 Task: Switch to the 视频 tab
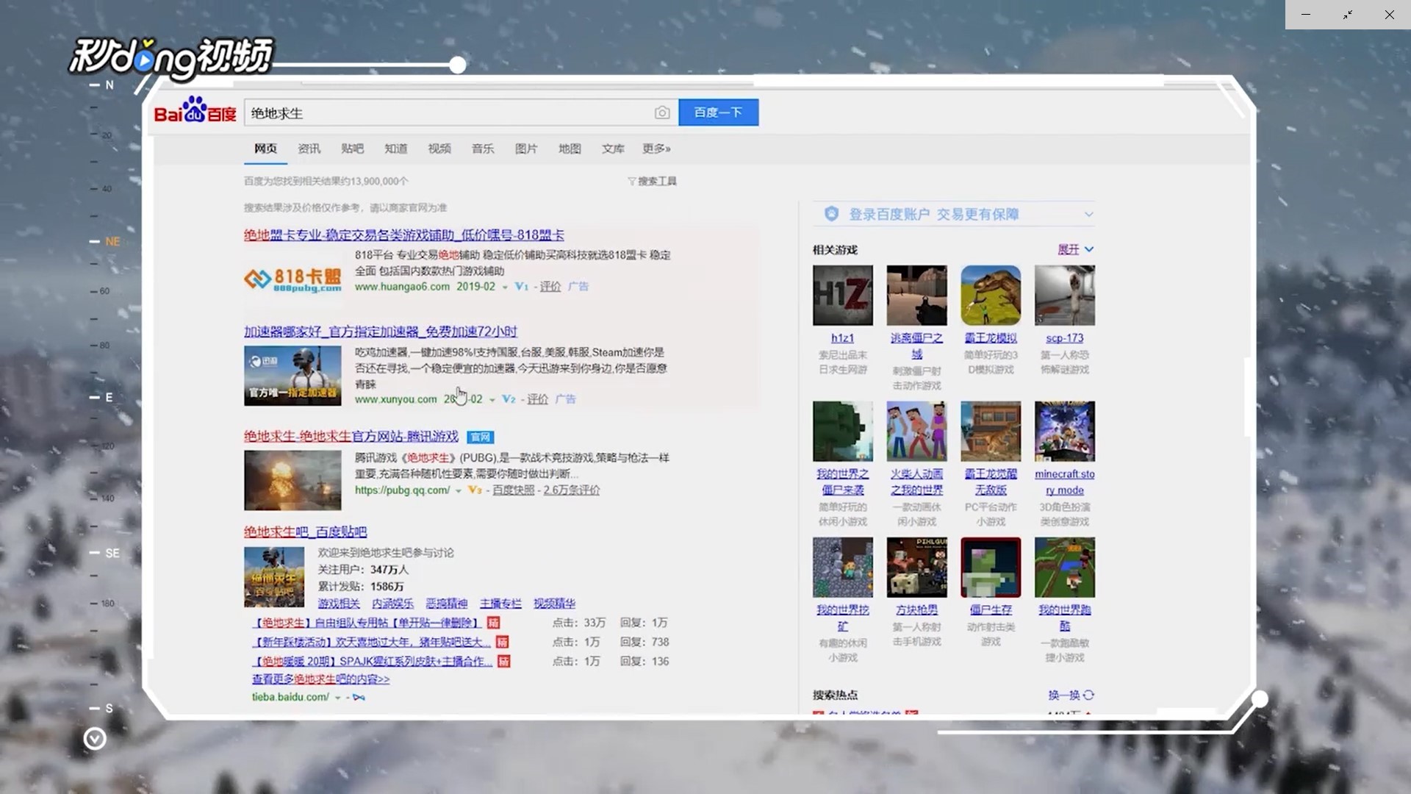tap(439, 149)
